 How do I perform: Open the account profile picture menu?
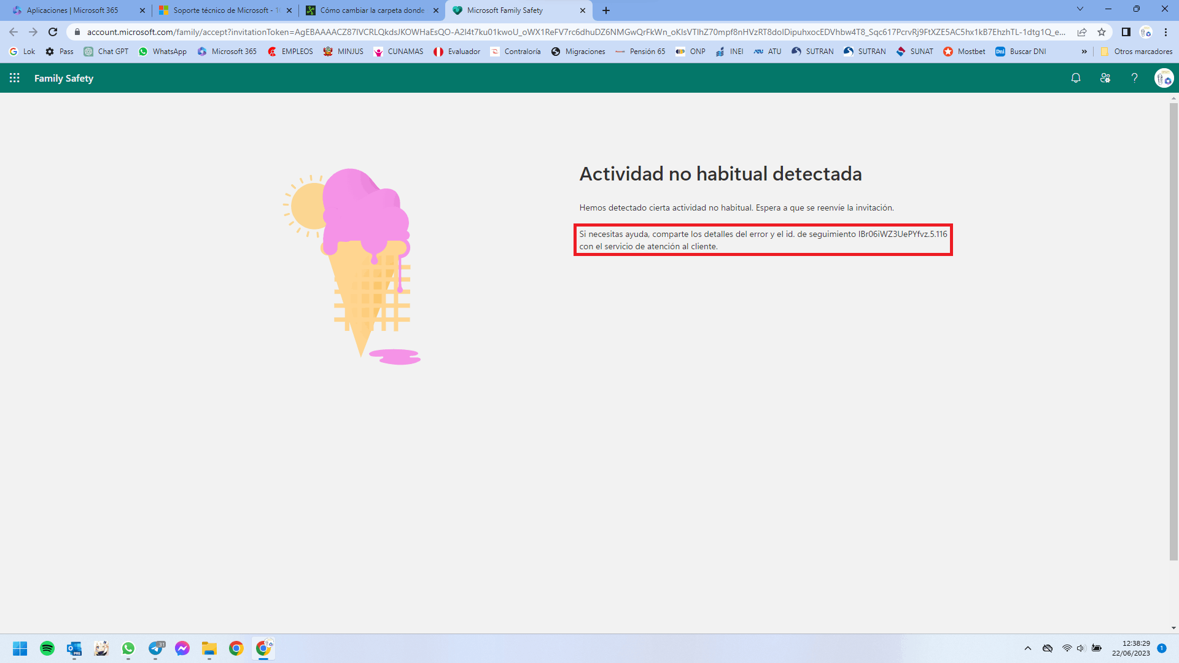click(x=1164, y=78)
